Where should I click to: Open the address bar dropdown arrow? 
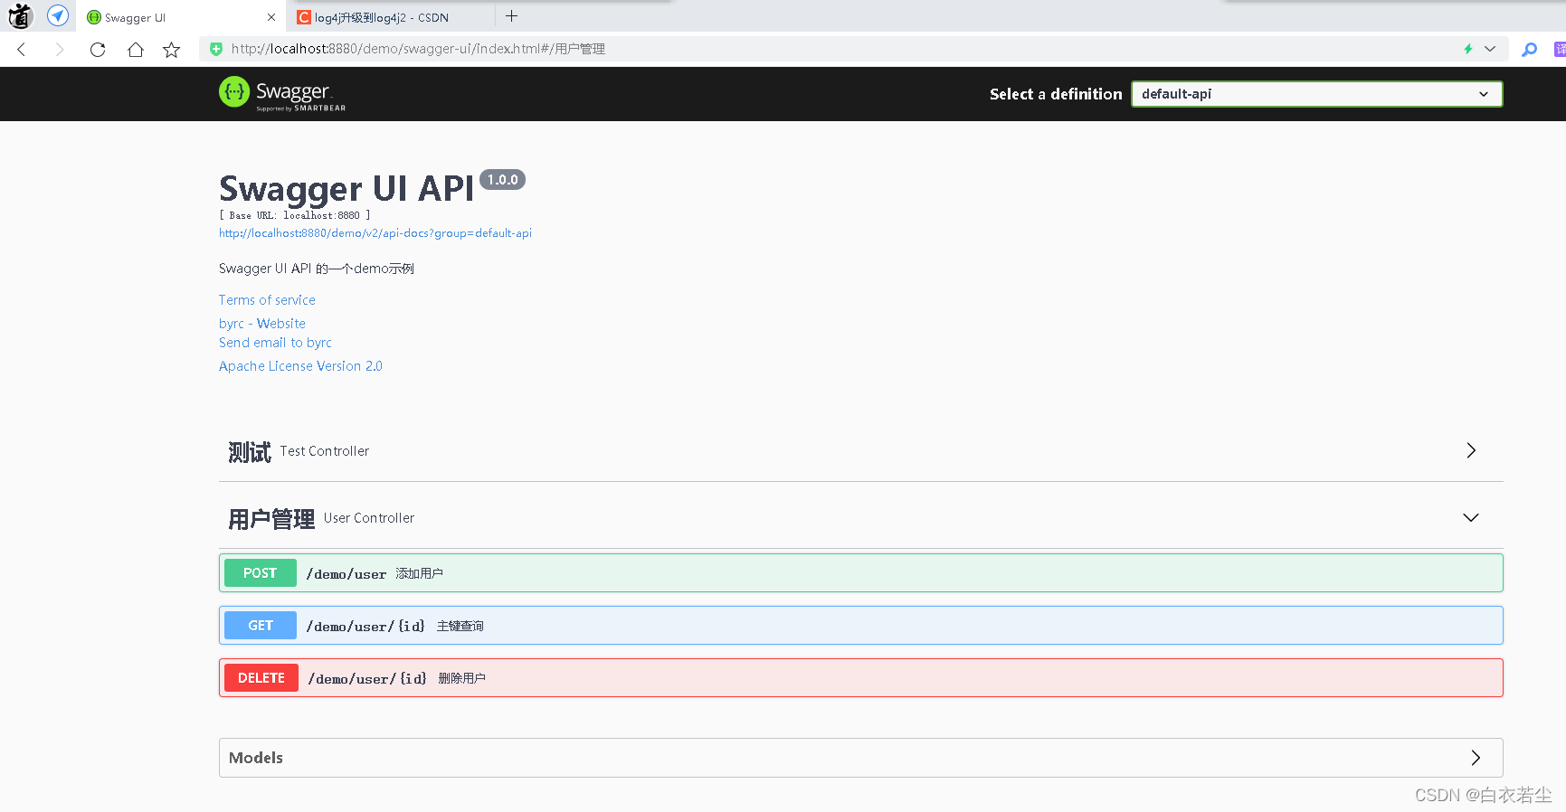point(1490,49)
